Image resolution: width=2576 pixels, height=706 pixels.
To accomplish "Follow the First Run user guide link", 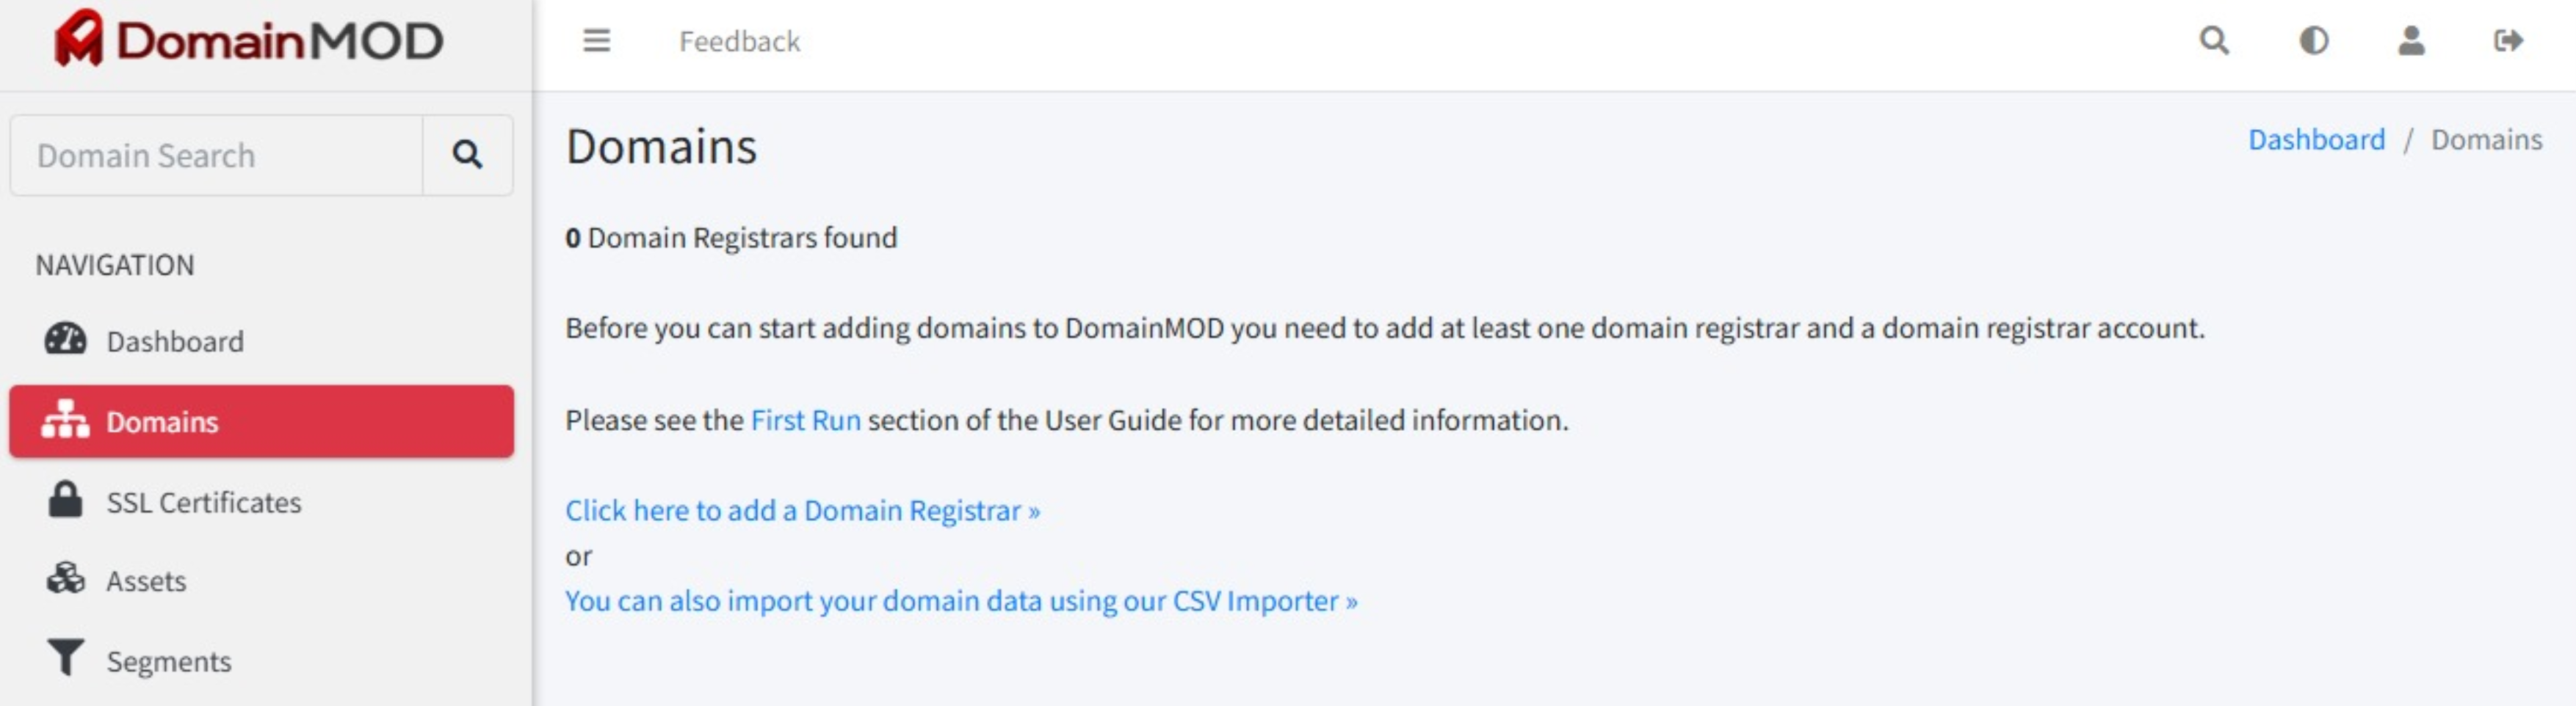I will coord(805,420).
